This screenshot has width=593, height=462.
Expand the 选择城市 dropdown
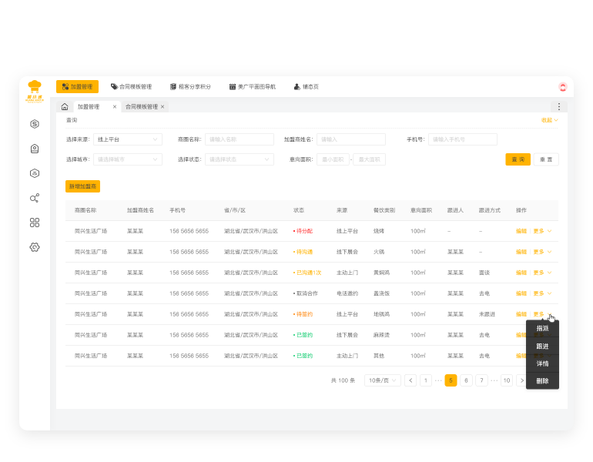click(127, 159)
